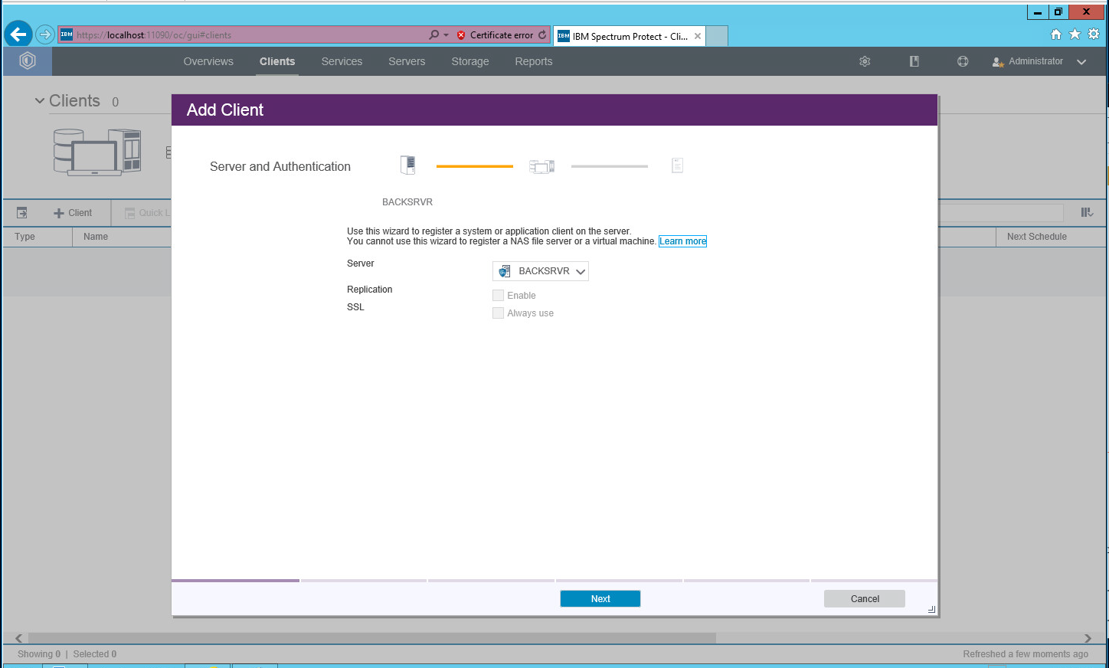
Task: Click the column chooser icon in table
Action: coord(1087,213)
